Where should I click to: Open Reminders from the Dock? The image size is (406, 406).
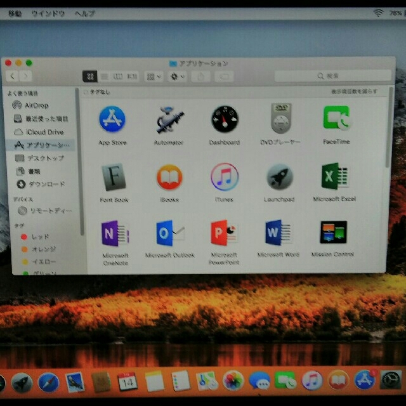click(x=181, y=381)
